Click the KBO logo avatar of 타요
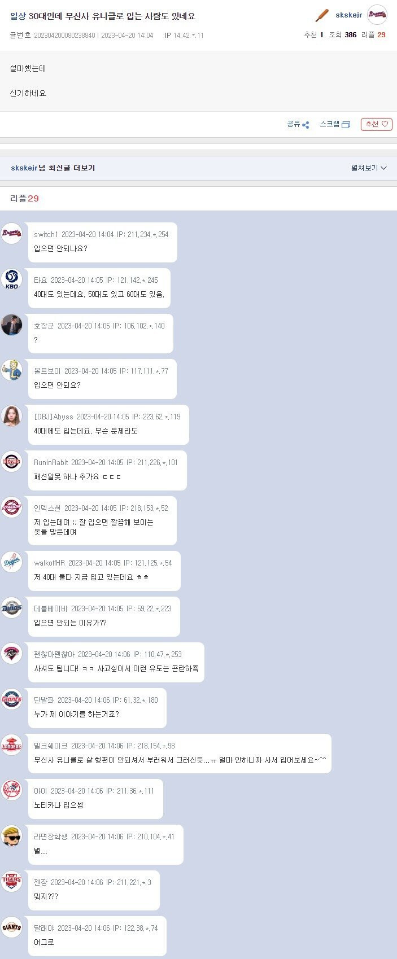397x959 pixels. click(x=11, y=279)
